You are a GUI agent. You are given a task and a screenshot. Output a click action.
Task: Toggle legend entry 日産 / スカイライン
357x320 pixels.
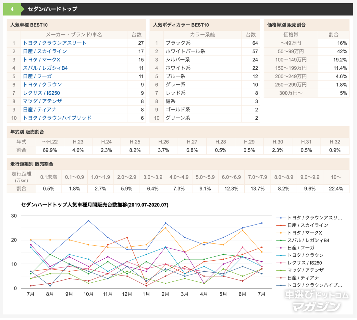pos(302,225)
